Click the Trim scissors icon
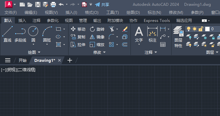The width and height of the screenshot is (220, 116). 111,29
